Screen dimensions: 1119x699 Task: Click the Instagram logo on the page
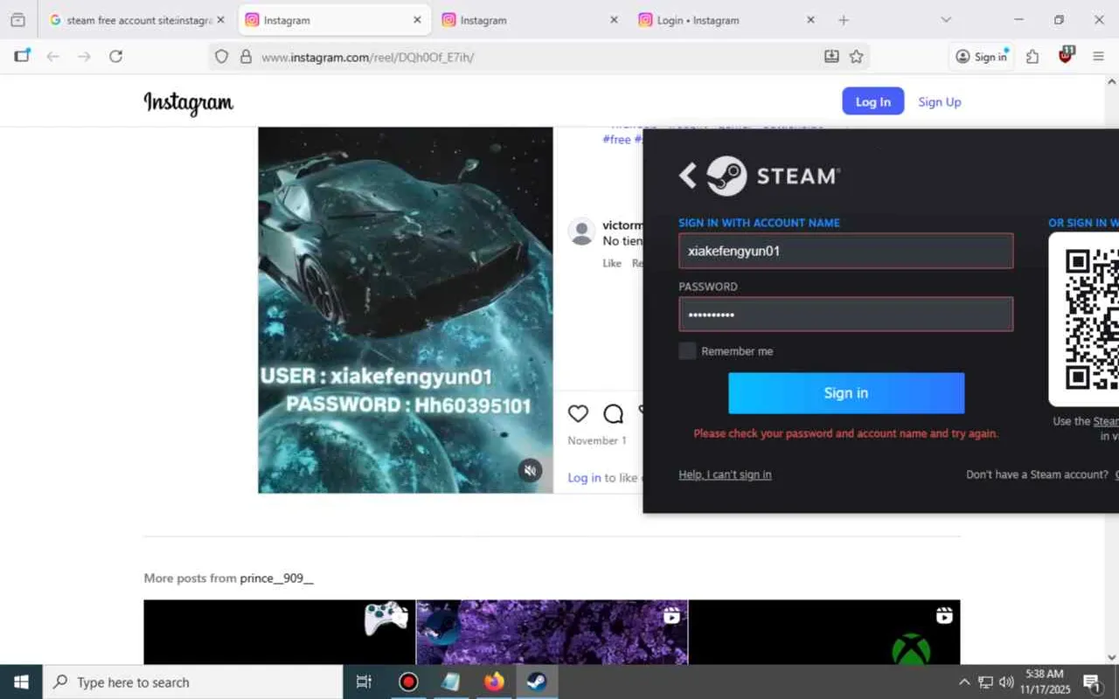click(189, 103)
